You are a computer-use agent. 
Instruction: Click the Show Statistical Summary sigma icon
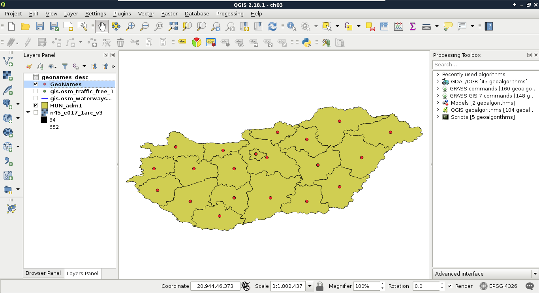pyautogui.click(x=413, y=26)
